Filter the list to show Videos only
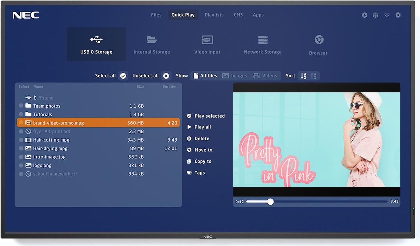The width and height of the screenshot is (420, 246). tap(265, 76)
